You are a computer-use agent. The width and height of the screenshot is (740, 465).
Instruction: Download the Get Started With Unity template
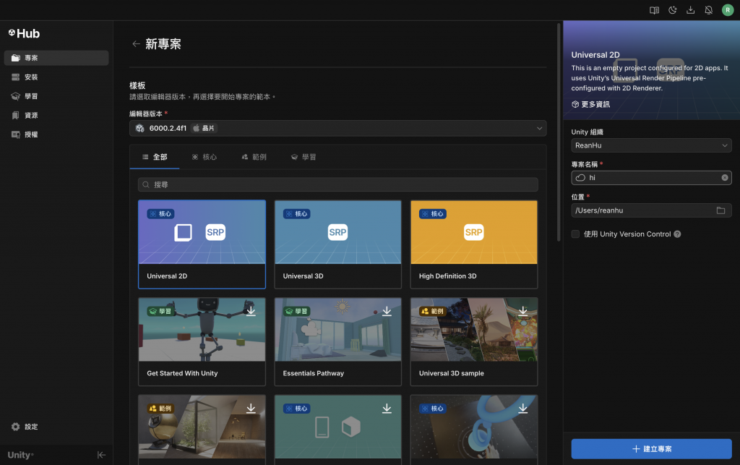[x=251, y=311]
